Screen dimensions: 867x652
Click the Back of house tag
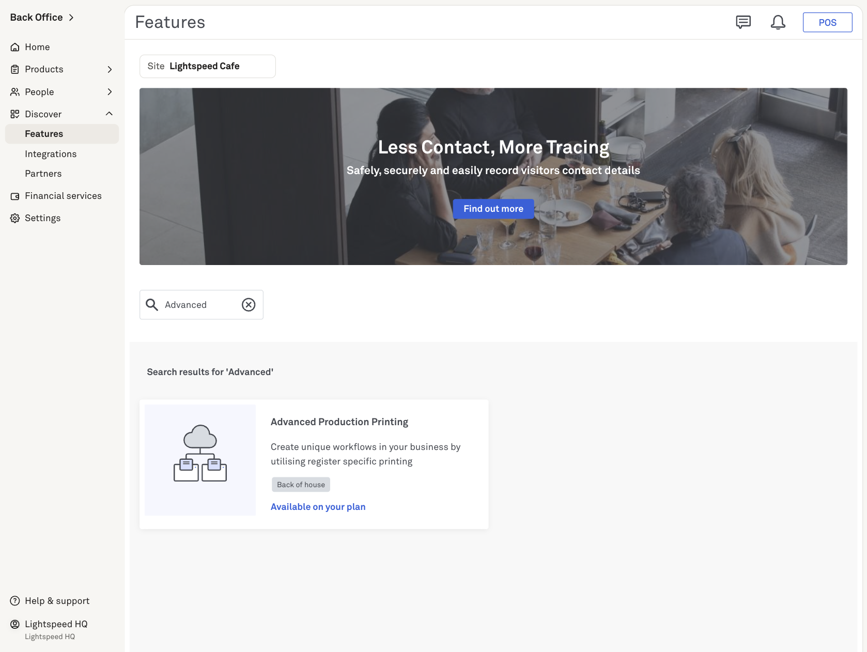[301, 485]
